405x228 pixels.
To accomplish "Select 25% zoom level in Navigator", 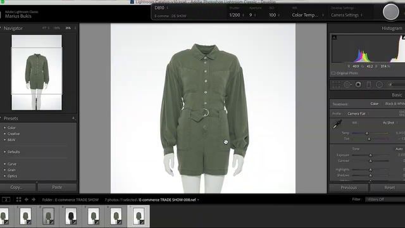I will (68, 28).
